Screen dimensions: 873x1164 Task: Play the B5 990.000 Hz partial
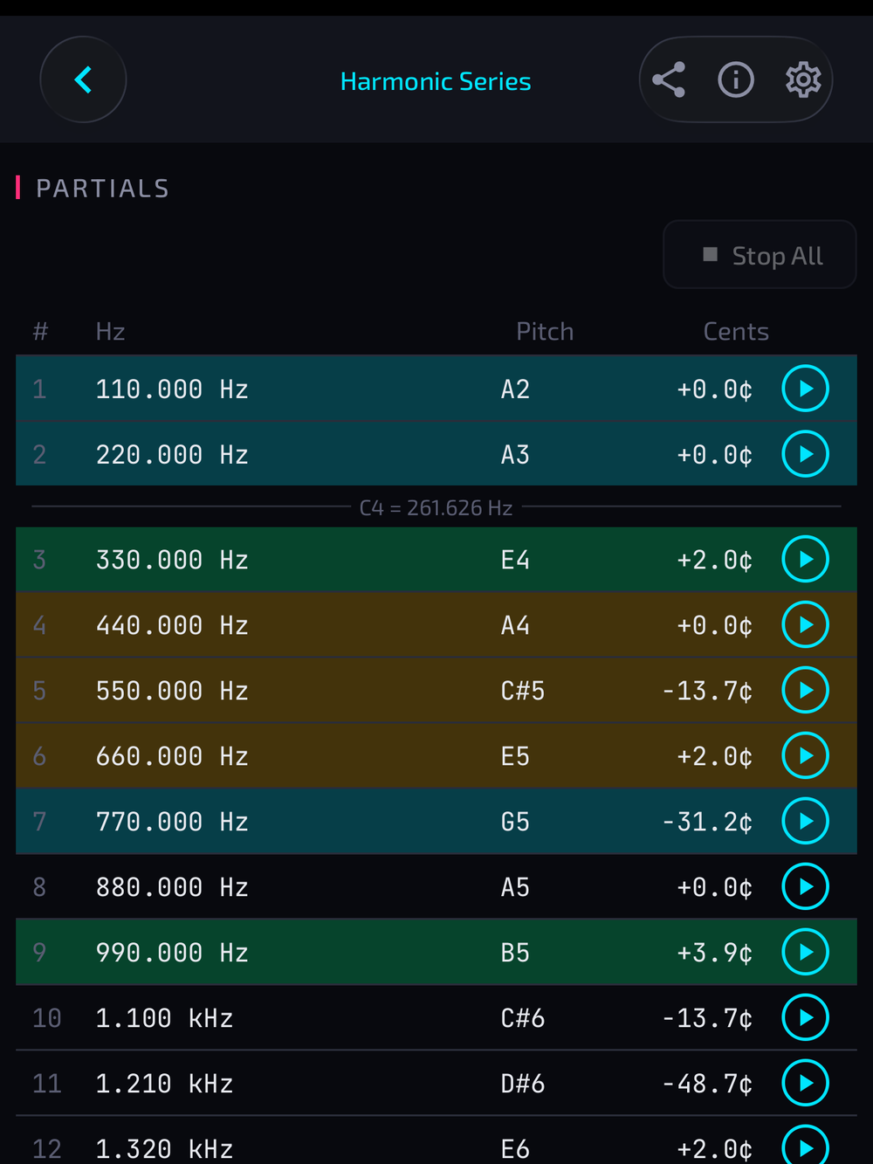tap(805, 952)
